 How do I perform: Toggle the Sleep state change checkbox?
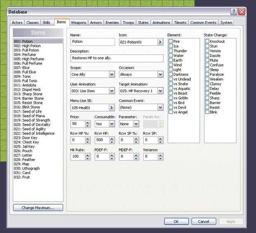[x=207, y=69]
